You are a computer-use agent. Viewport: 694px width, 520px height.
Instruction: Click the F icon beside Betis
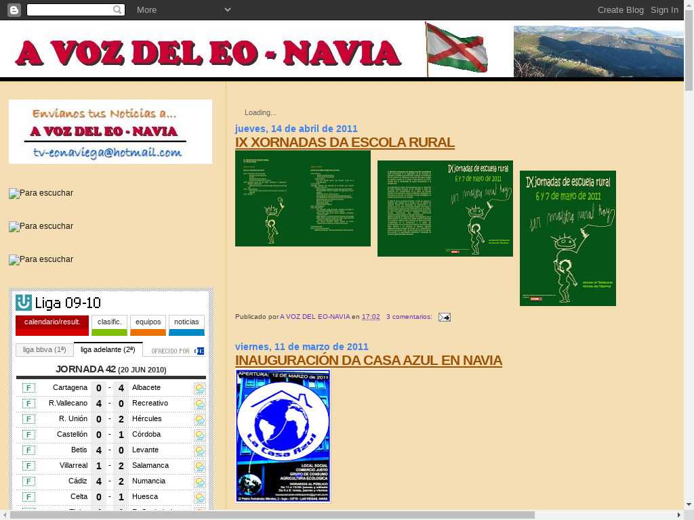click(x=28, y=450)
